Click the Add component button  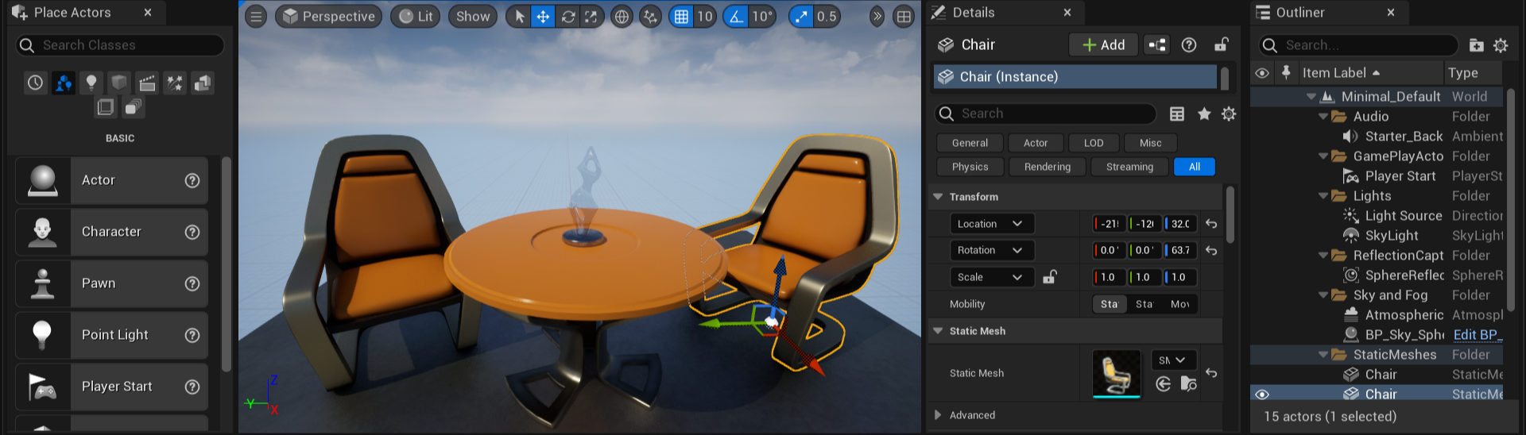(1103, 45)
